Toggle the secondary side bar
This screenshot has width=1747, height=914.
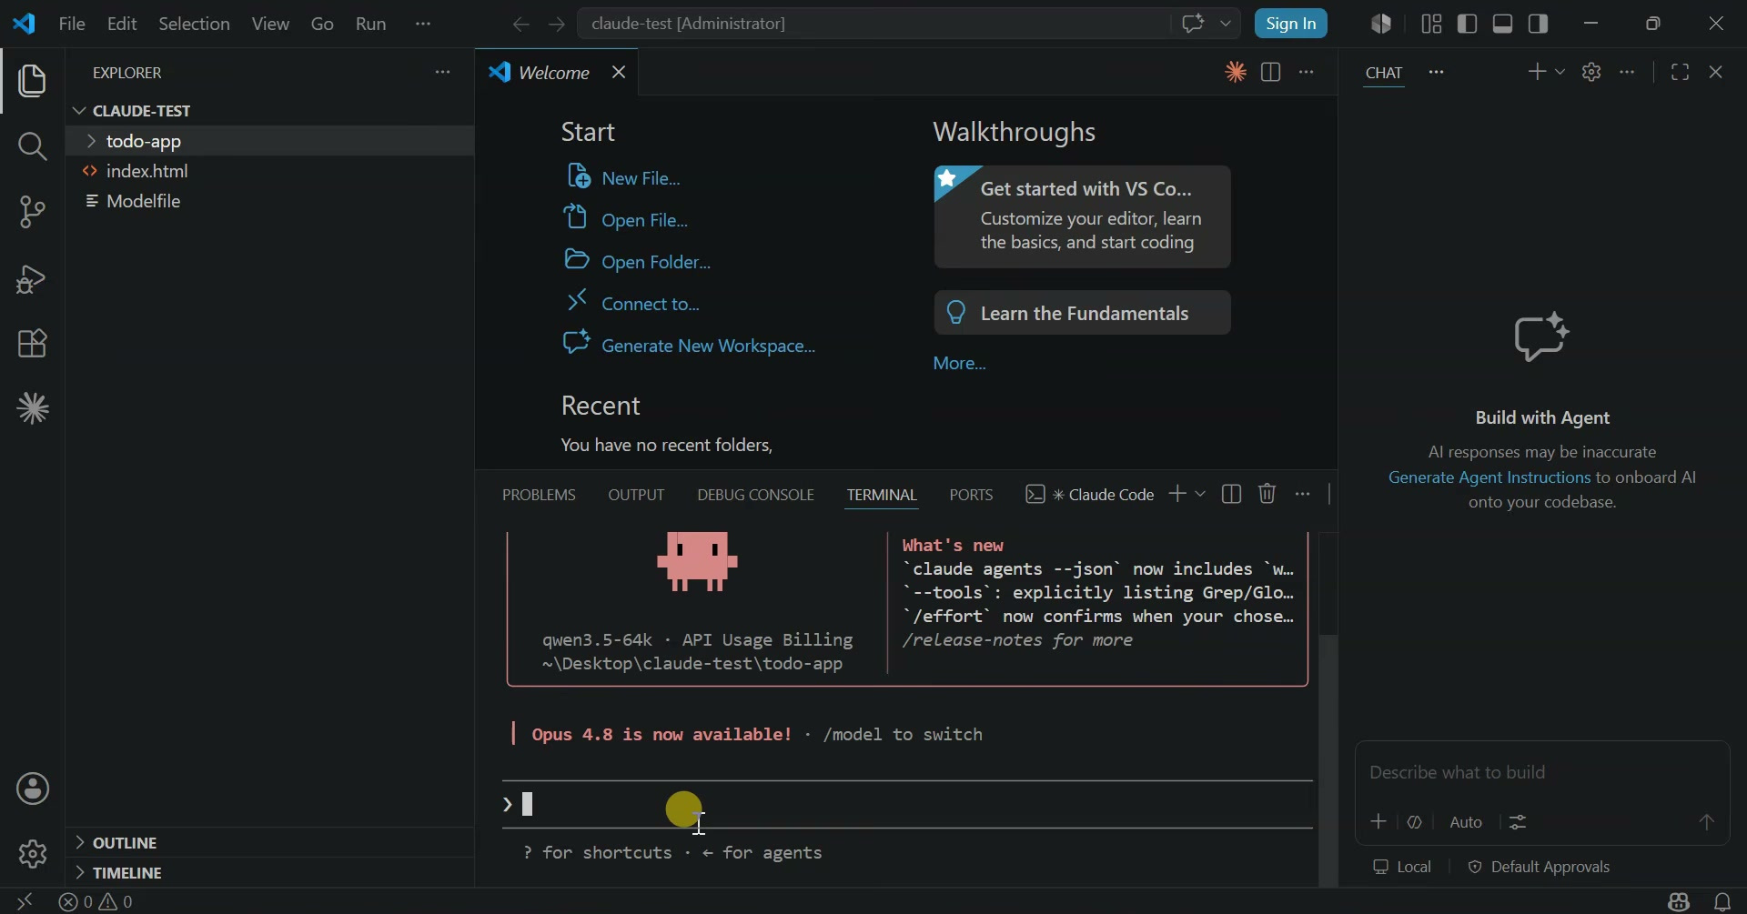pos(1539,24)
